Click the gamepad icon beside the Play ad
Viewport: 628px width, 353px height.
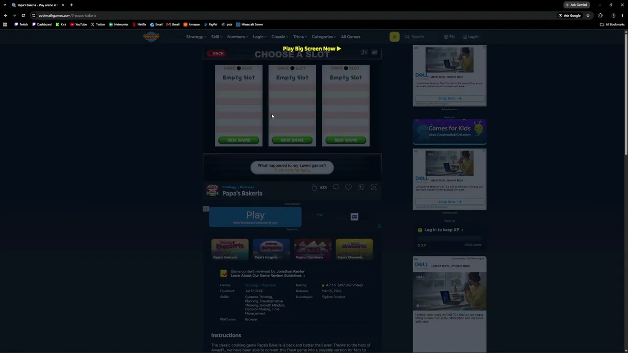tap(354, 217)
